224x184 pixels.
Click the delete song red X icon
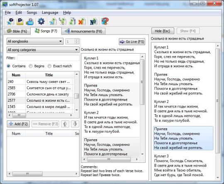point(82,22)
